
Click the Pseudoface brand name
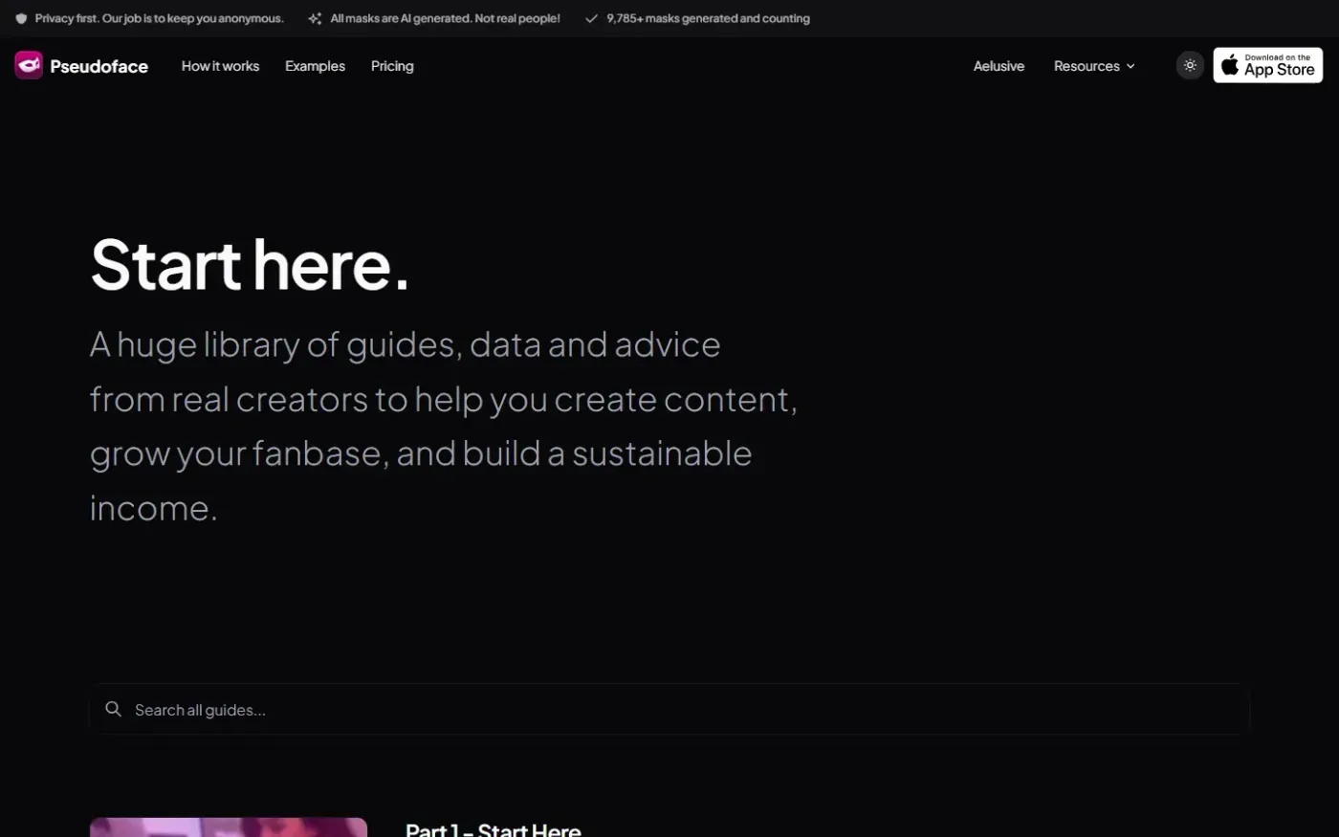coord(99,66)
